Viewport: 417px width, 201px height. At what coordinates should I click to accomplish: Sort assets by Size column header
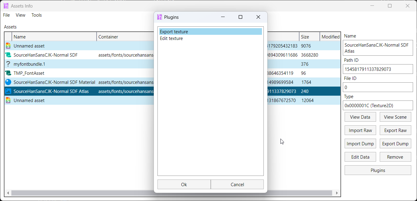pos(309,37)
